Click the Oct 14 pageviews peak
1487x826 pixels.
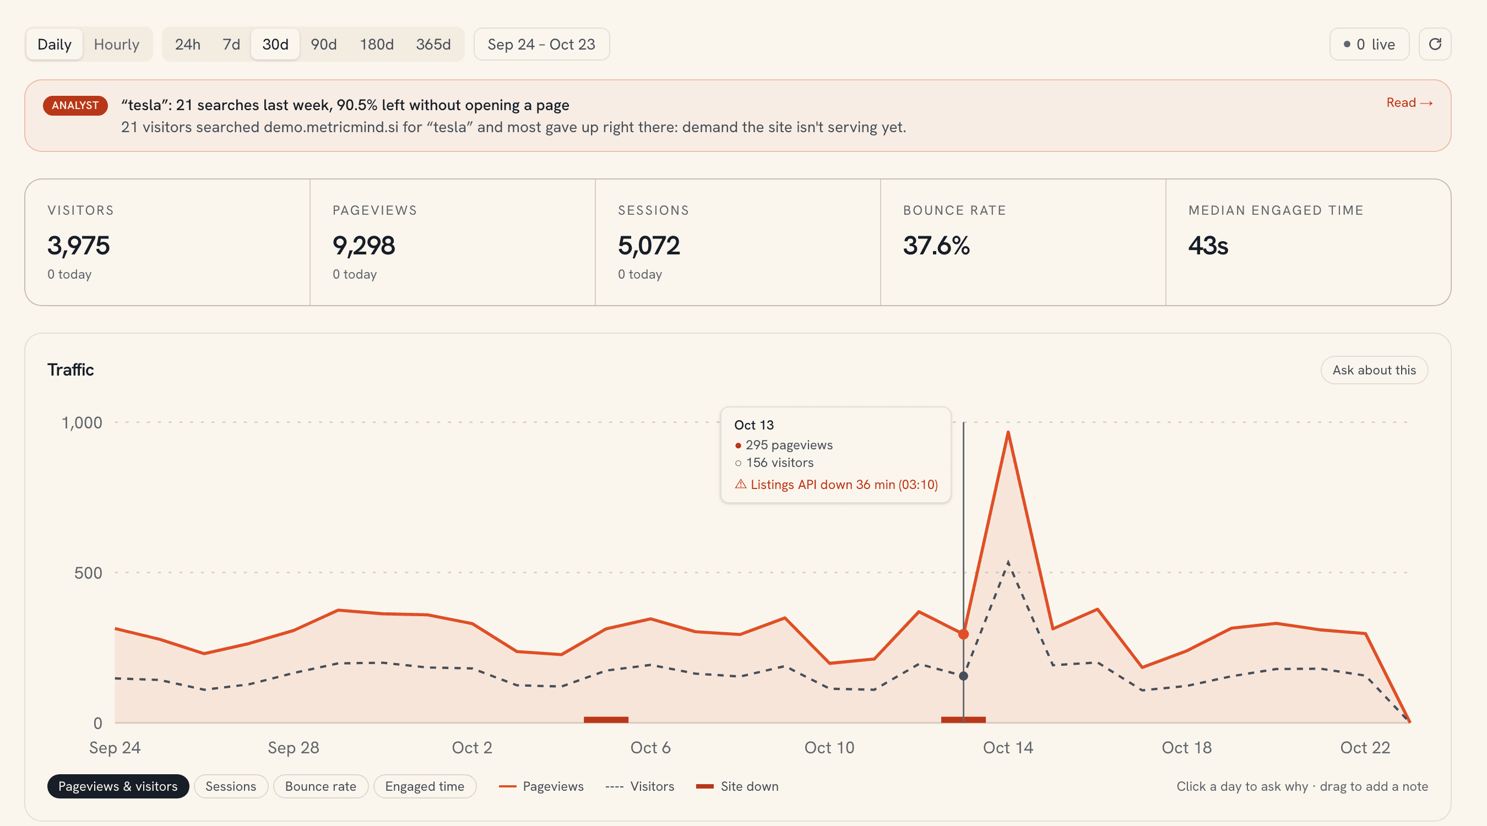click(1008, 432)
